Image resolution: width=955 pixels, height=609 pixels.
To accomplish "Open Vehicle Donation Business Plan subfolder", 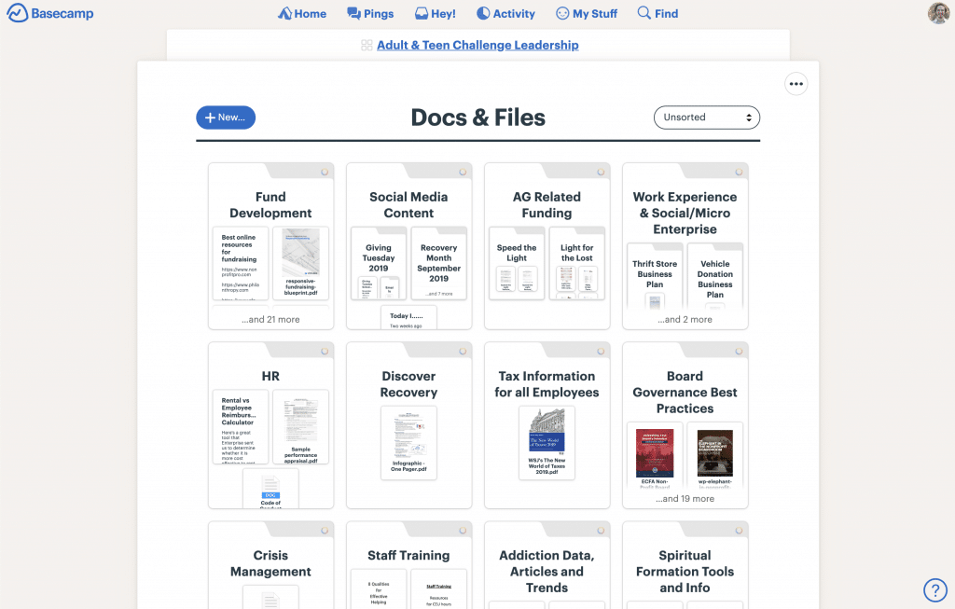I will pyautogui.click(x=715, y=277).
